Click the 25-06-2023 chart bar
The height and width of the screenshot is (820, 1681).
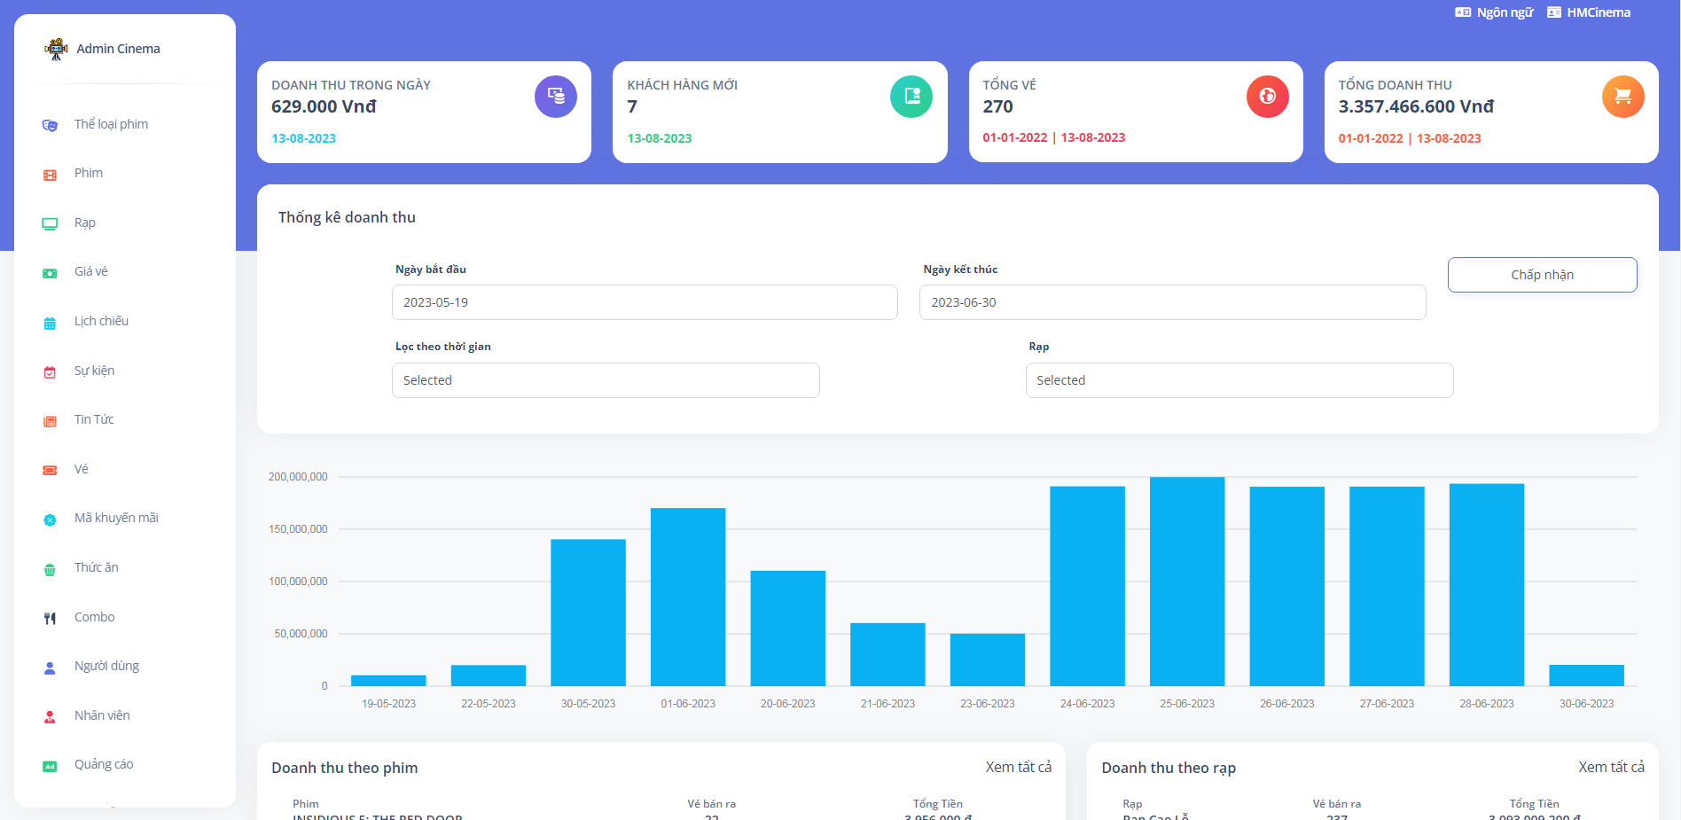(1187, 582)
